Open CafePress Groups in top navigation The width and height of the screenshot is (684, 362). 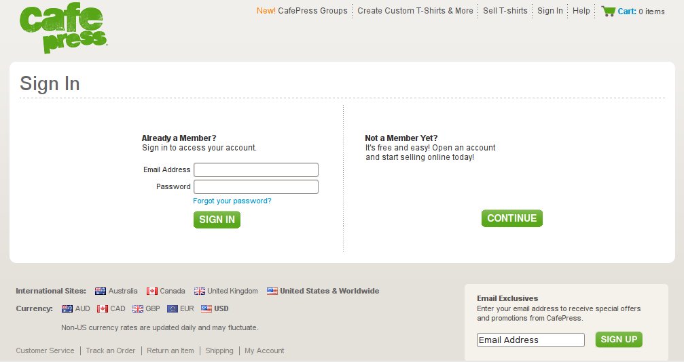(302, 11)
